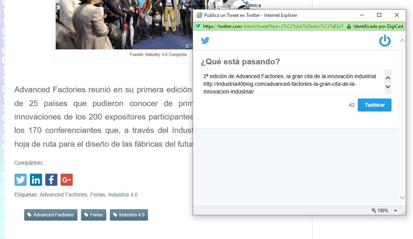This screenshot has height=239, width=413.
Task: Share the article via the LinkedIn icon
Action: coord(36,180)
